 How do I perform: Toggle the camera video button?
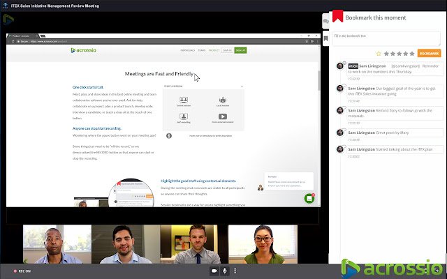point(214,271)
